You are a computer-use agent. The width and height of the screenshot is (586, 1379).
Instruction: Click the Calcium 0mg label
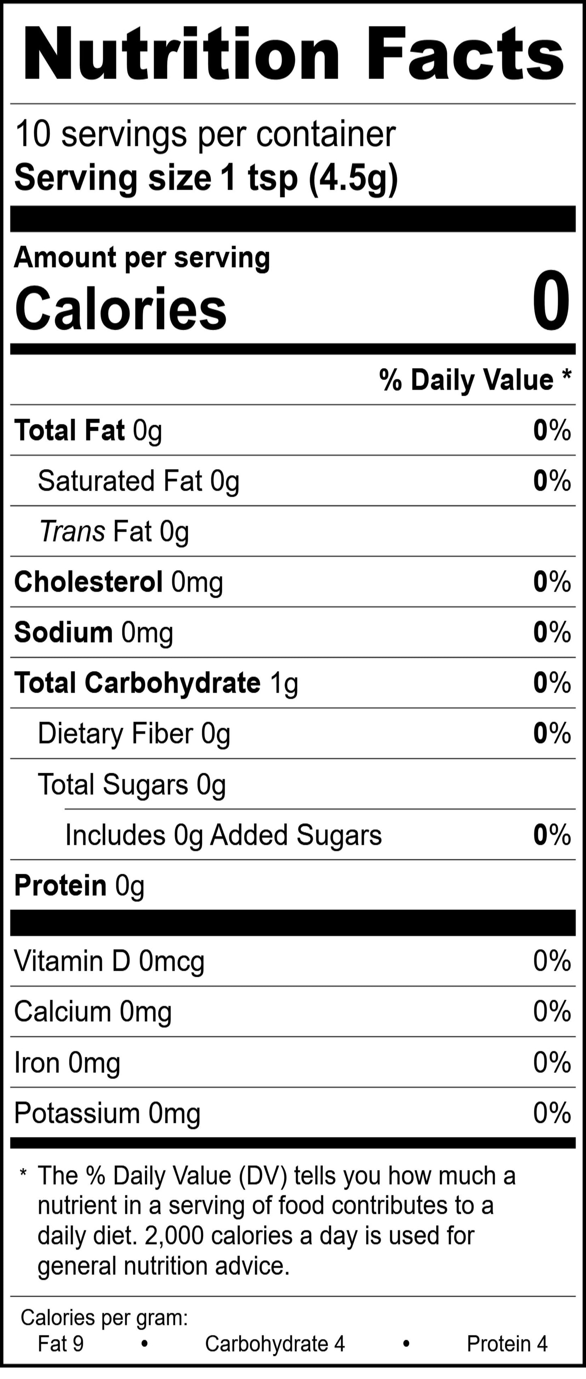(93, 1011)
